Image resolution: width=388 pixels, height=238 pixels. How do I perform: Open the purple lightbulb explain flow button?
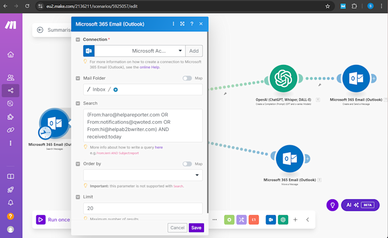[332, 205]
